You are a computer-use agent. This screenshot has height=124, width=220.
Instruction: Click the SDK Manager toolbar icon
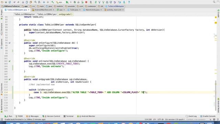pos(124,2)
